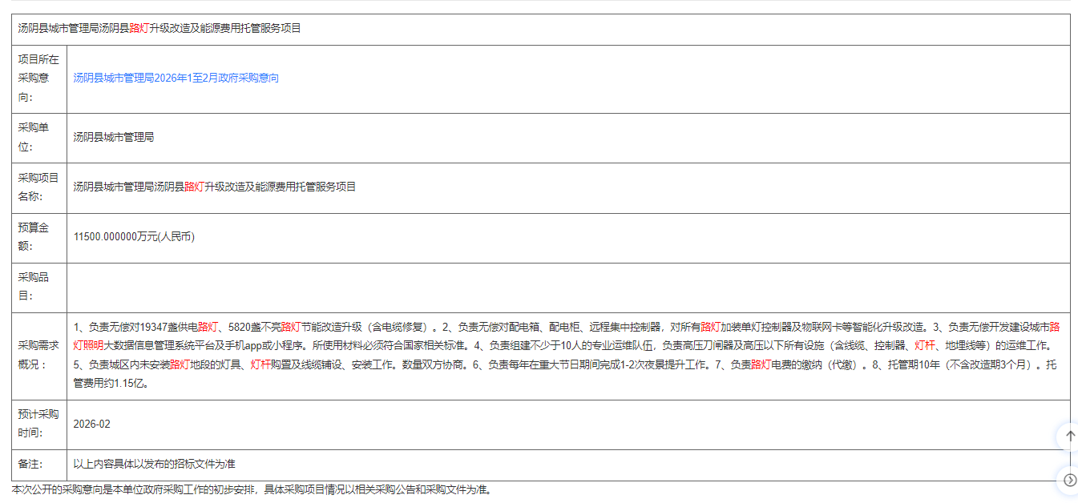This screenshot has width=1078, height=503.
Task: Click the 预计采购时间 row label
Action: 38,424
